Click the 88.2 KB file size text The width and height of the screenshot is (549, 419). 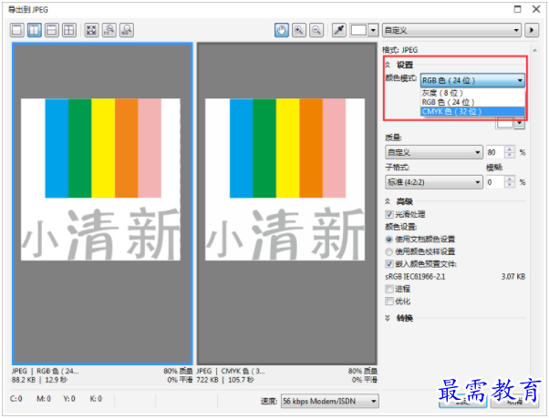(24, 380)
